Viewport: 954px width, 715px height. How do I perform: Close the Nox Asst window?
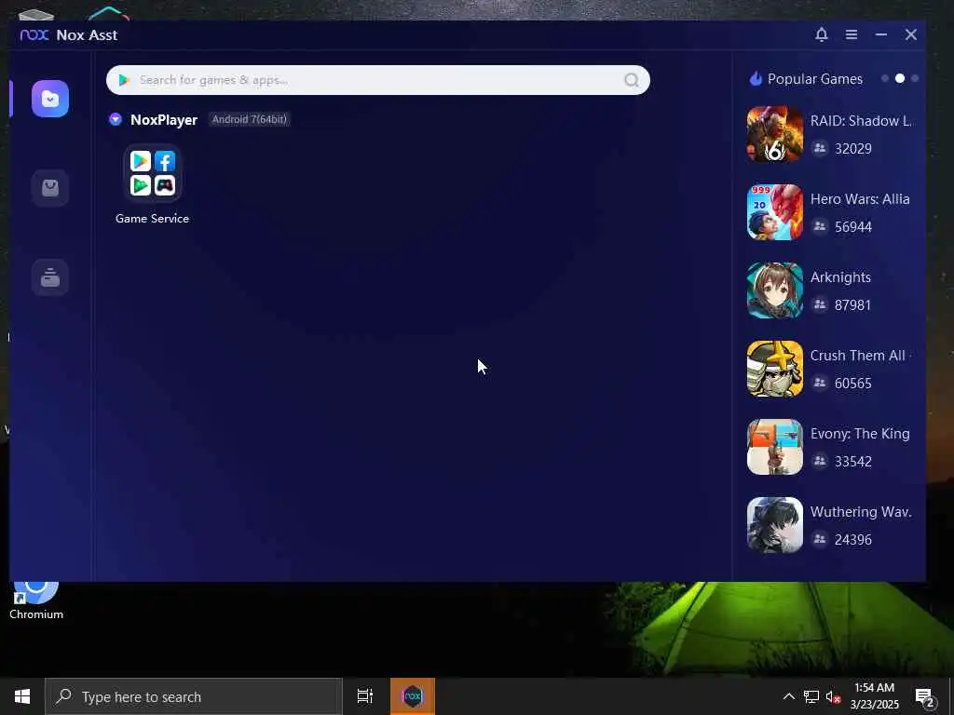click(911, 34)
